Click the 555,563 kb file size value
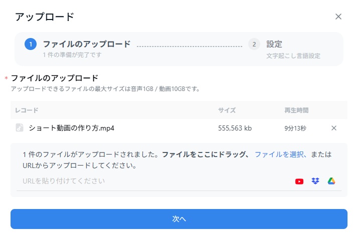This screenshot has width=358, height=244. coord(235,128)
